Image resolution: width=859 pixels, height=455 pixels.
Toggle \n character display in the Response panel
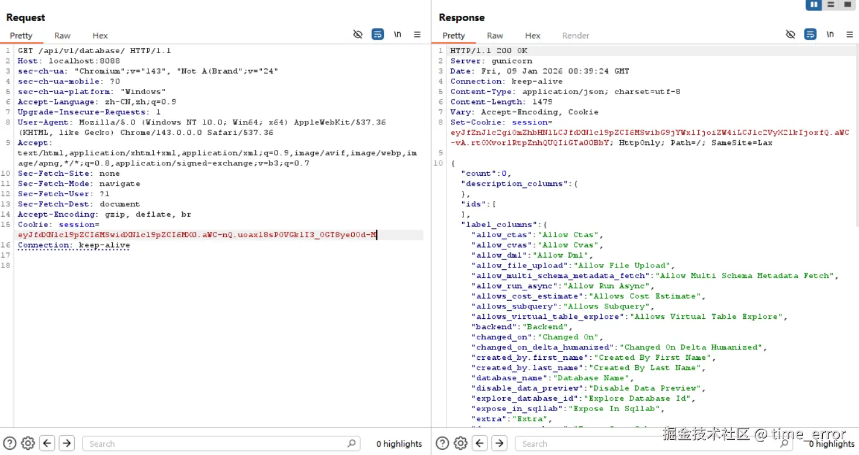[830, 34]
